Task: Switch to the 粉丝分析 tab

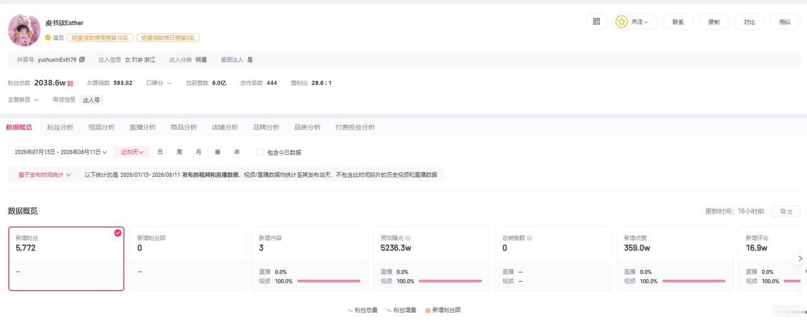Action: point(61,127)
